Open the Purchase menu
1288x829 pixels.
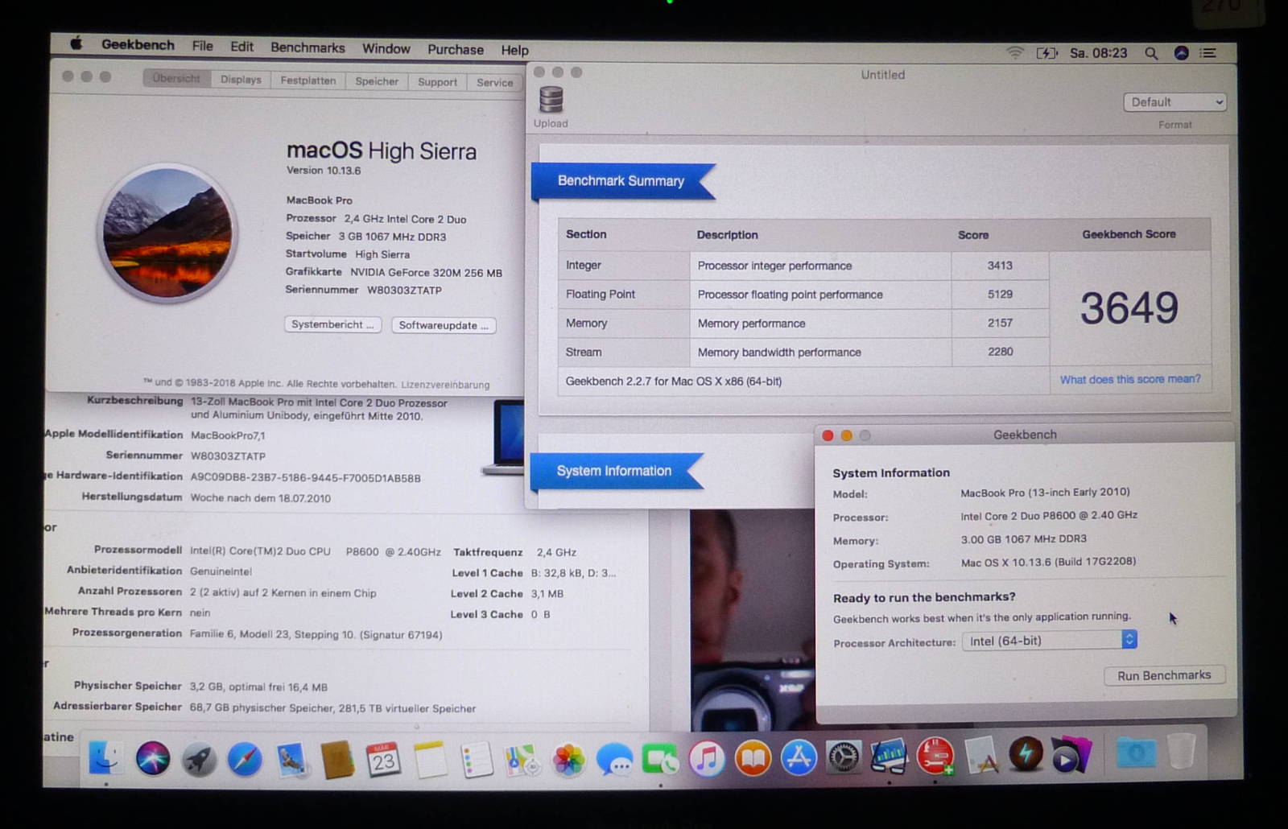click(x=456, y=49)
